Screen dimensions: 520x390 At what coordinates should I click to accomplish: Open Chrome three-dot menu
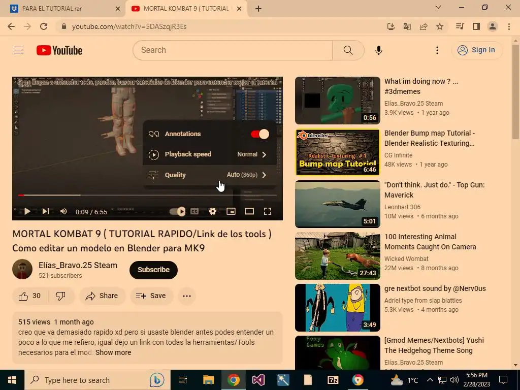click(509, 26)
